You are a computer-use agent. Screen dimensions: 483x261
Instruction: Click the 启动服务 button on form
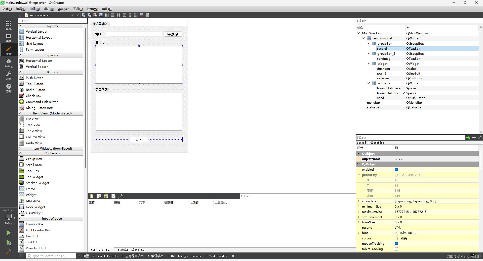(x=173, y=34)
